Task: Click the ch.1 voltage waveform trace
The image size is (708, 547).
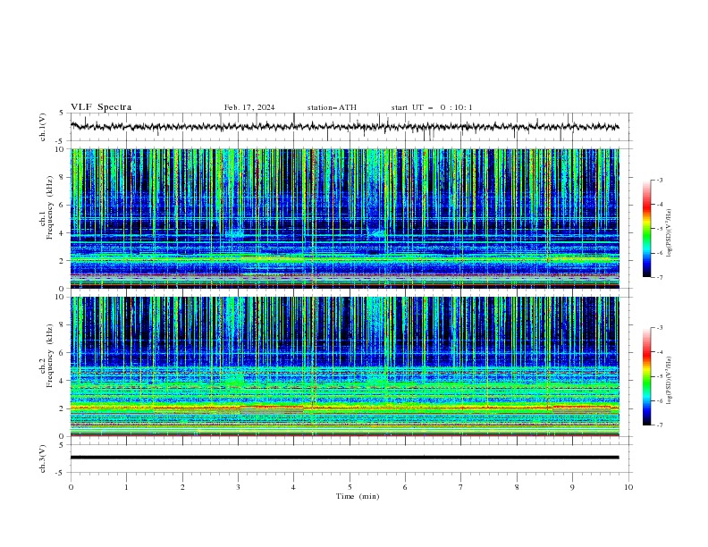Action: tap(344, 126)
